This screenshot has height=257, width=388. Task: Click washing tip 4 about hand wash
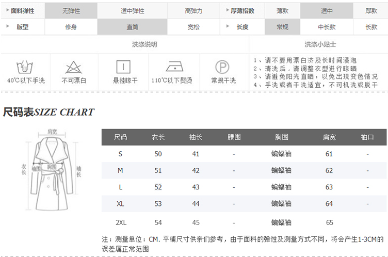[316, 85]
